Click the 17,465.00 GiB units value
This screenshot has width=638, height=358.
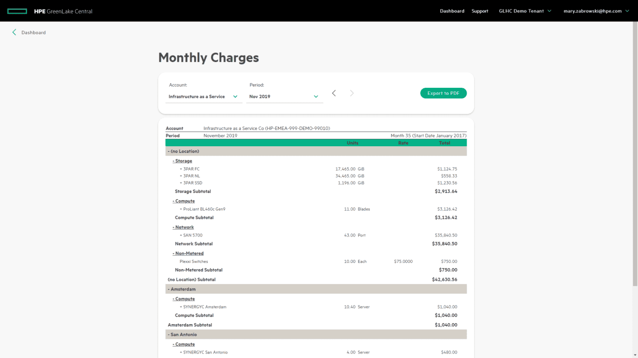(350, 169)
